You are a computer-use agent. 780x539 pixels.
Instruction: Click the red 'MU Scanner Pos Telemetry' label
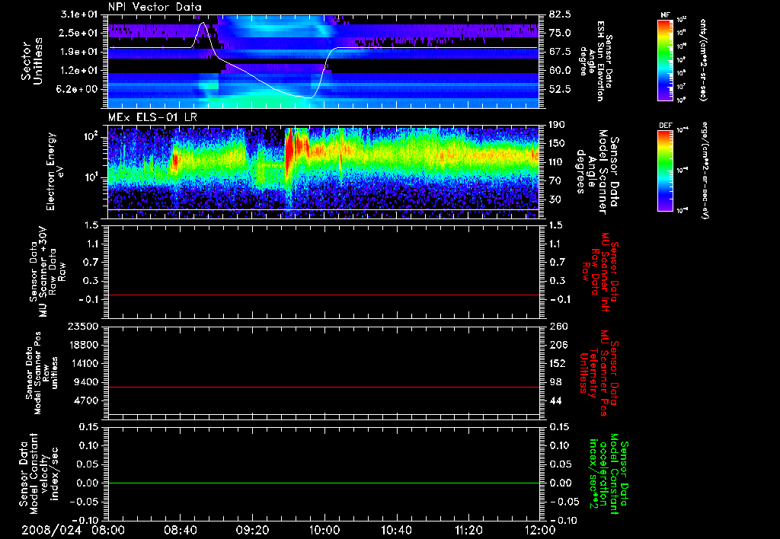pyautogui.click(x=599, y=373)
